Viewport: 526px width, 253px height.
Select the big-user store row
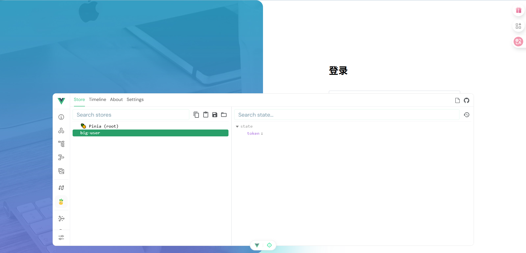tap(150, 133)
